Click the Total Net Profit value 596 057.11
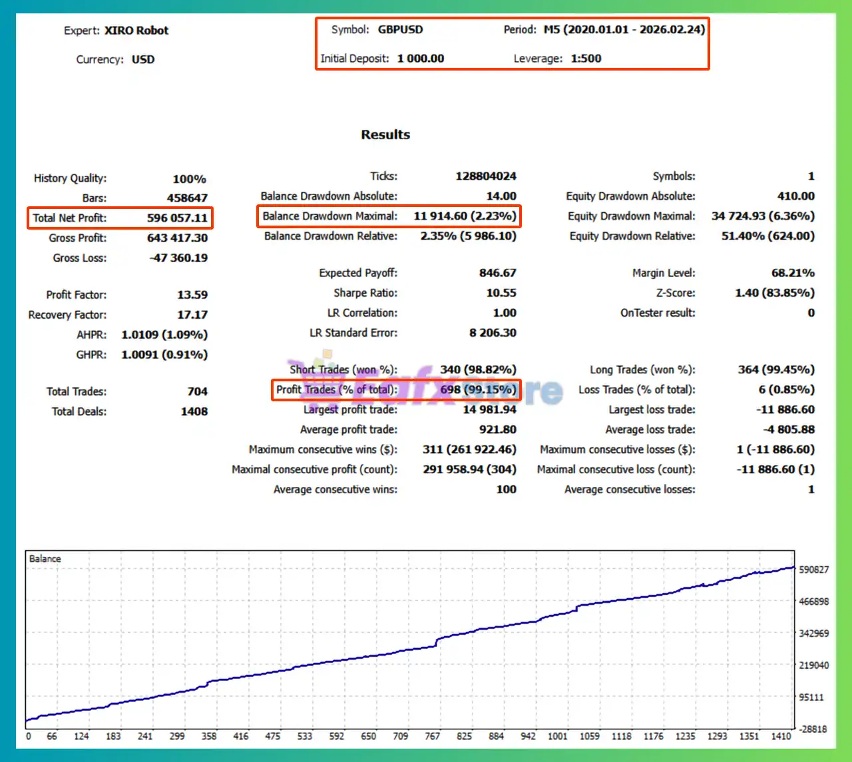This screenshot has height=762, width=852. (177, 218)
